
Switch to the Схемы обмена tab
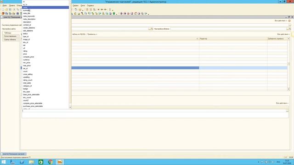10,39
